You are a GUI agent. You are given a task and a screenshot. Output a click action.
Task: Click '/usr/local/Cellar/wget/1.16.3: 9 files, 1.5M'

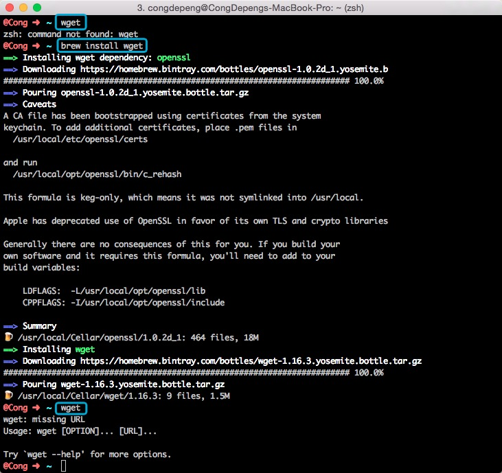124,396
